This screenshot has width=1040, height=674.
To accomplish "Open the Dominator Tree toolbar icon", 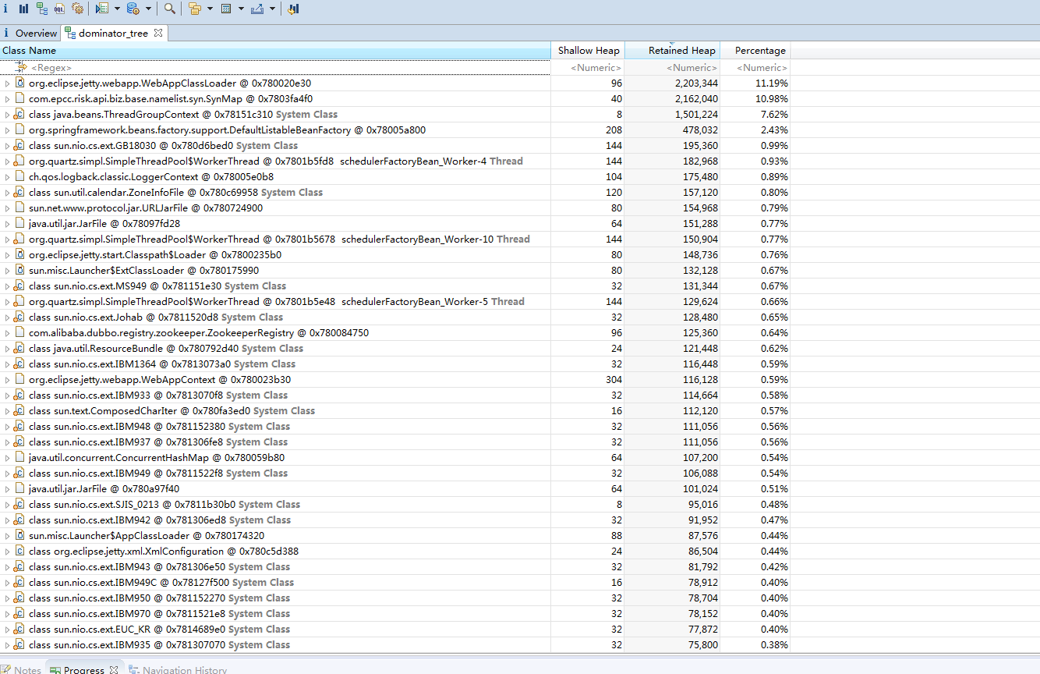I will point(41,9).
